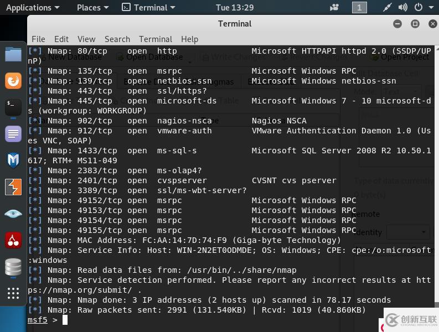The image size is (439, 332).
Task: Click the msf5 prompt label
Action: coord(38,320)
